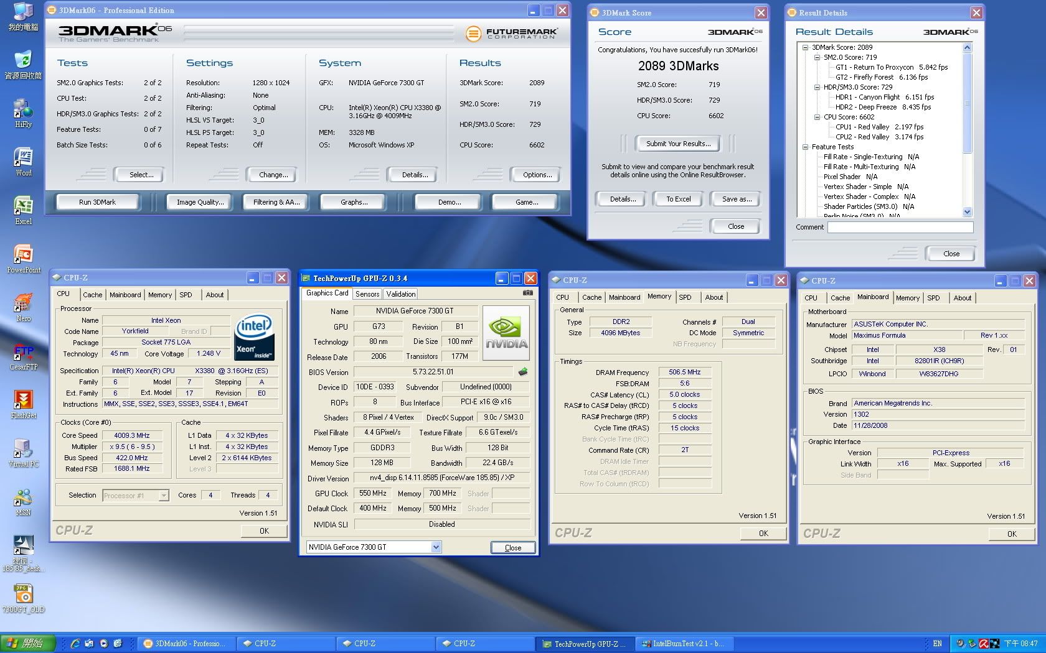Open the language bar EN indicator
The width and height of the screenshot is (1046, 653).
[x=938, y=644]
